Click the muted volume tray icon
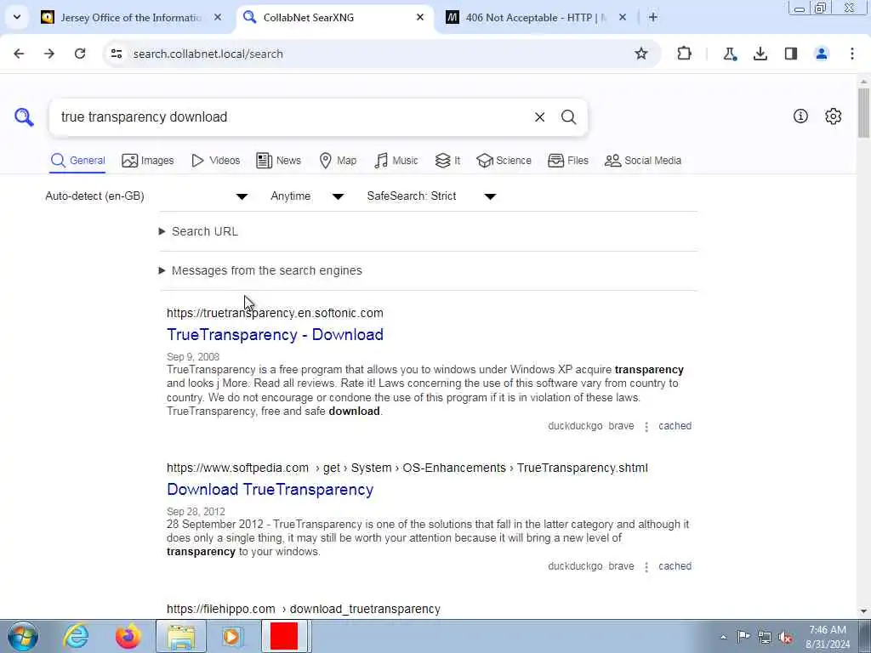 click(x=785, y=637)
